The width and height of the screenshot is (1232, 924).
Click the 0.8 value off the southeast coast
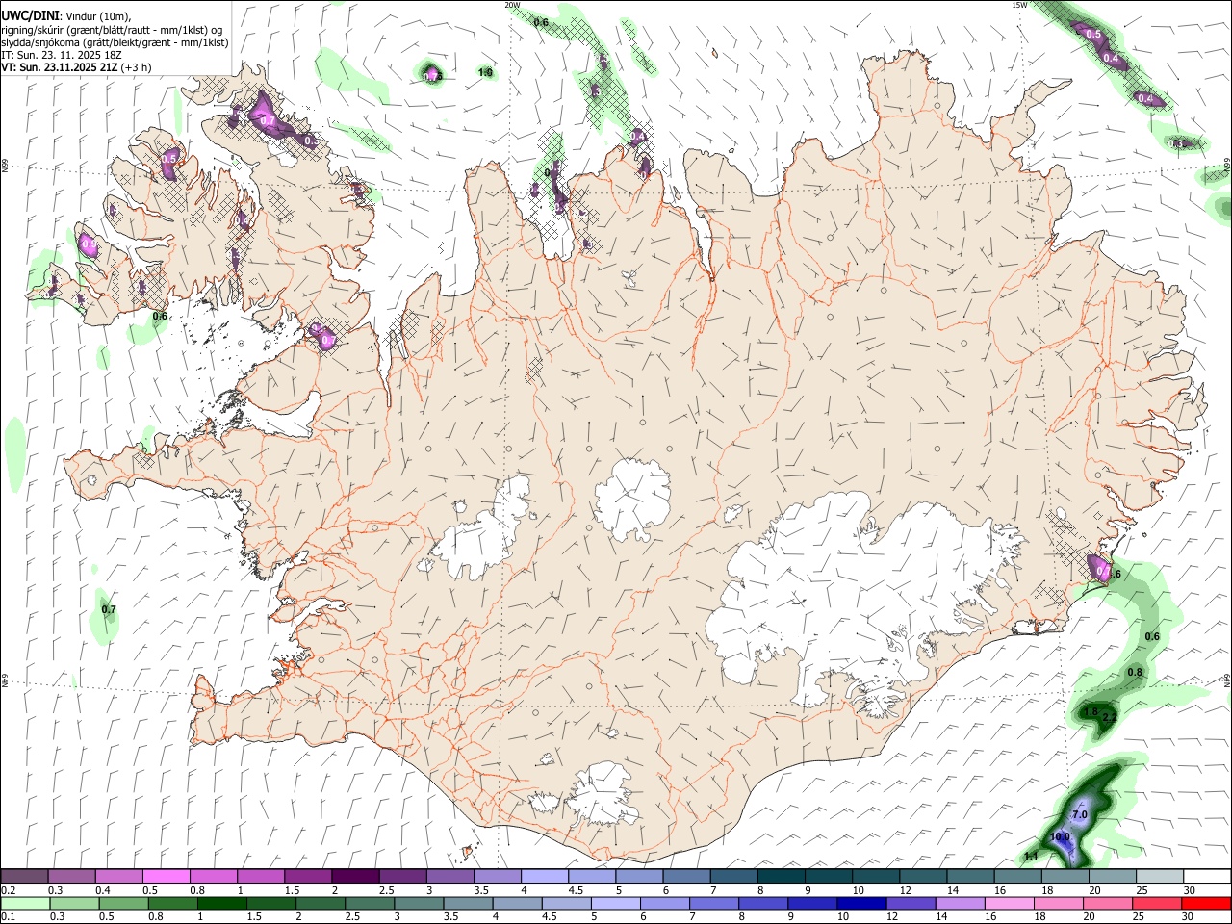[x=1135, y=672]
